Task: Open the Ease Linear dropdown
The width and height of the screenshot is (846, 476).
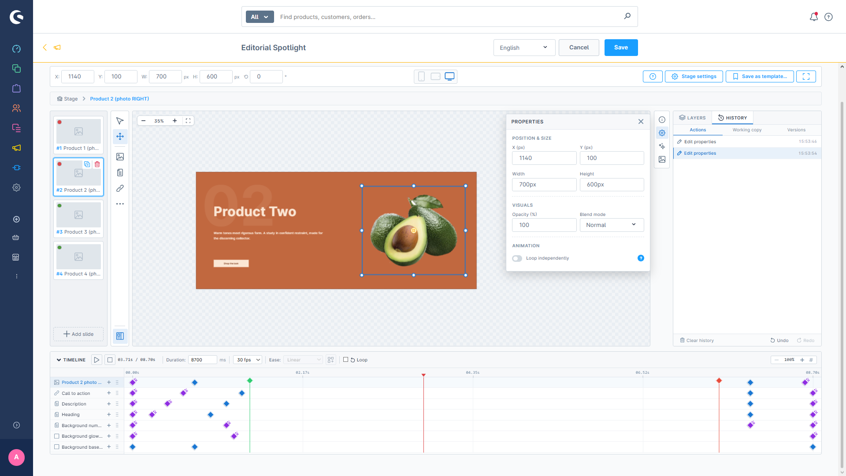Action: (x=303, y=360)
